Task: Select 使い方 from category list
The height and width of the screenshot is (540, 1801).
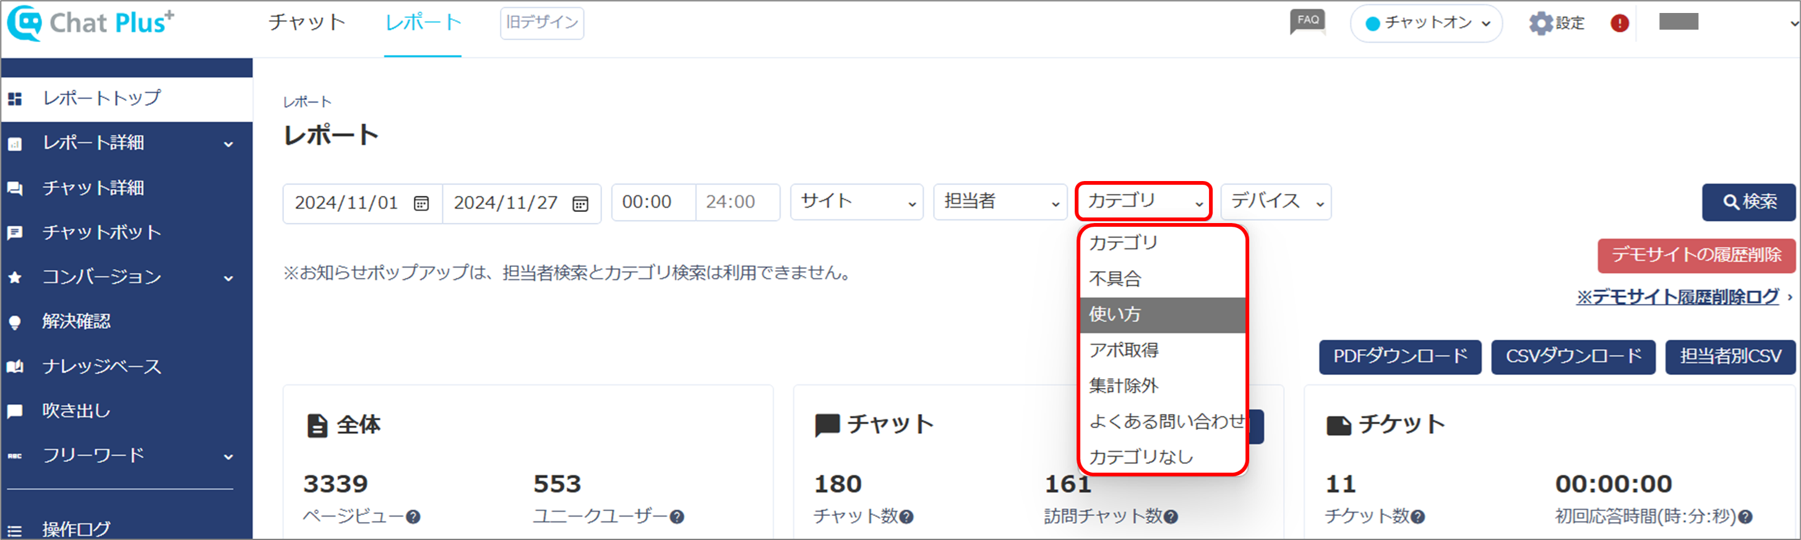Action: point(1163,314)
